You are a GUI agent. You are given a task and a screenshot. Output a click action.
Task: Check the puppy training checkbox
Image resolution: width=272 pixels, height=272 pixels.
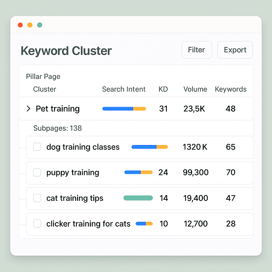coord(37,172)
